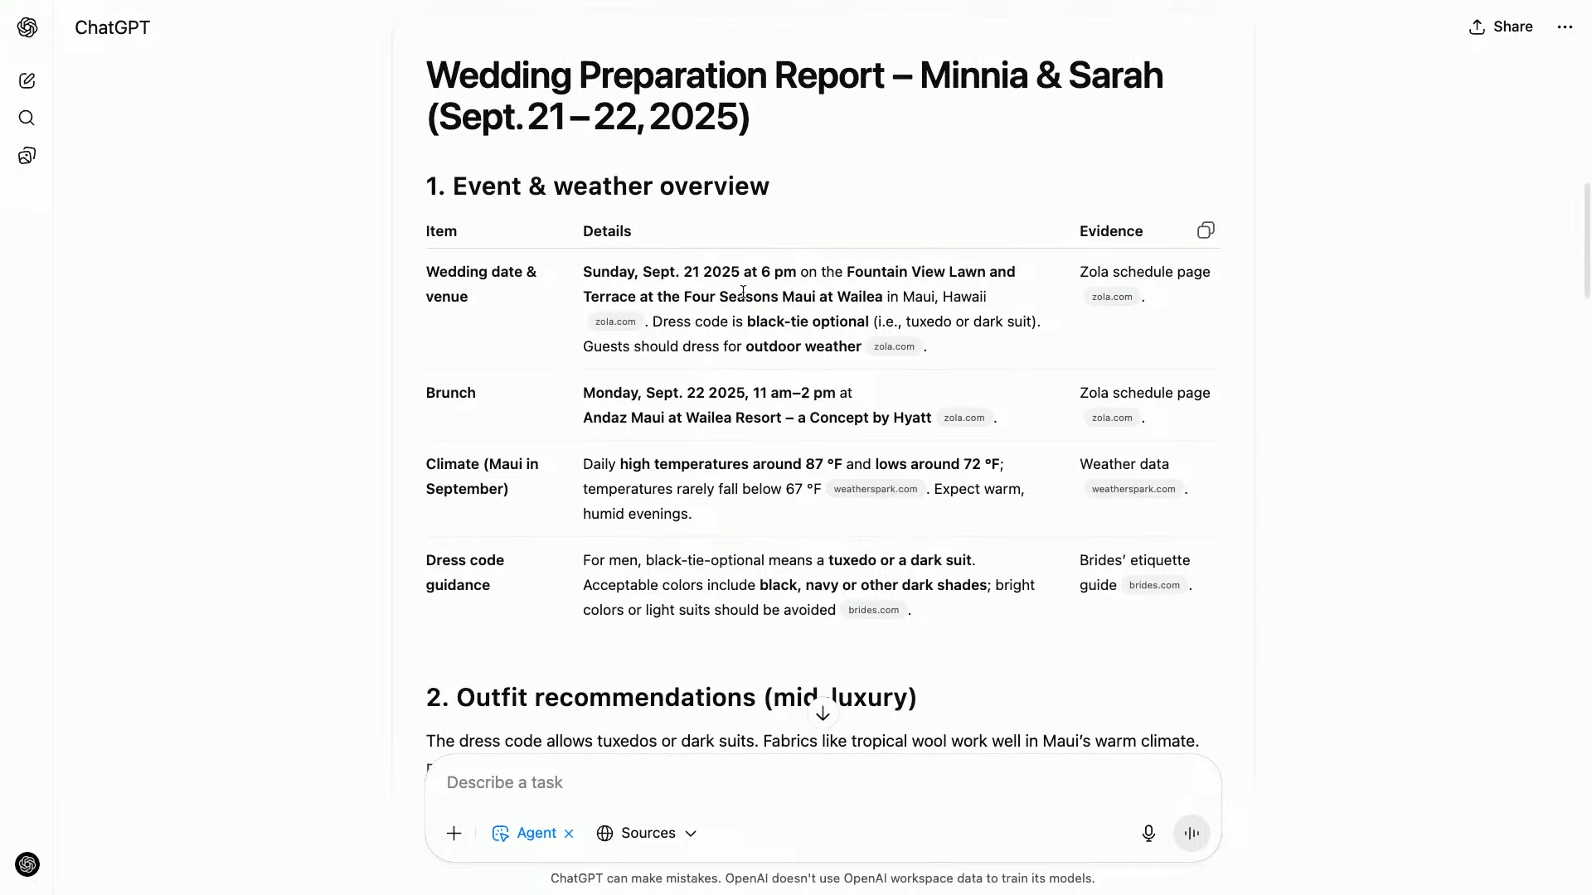This screenshot has height=895, width=1592.
Task: Expand the Sources dropdown
Action: pyautogui.click(x=647, y=834)
